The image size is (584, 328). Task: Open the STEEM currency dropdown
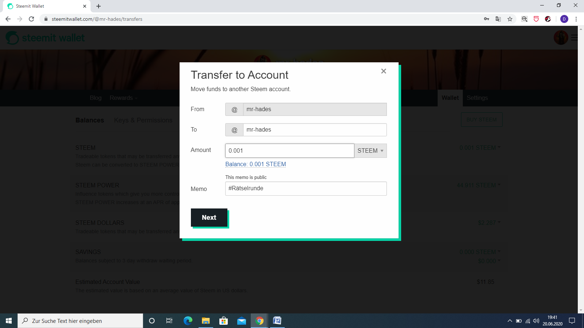pyautogui.click(x=370, y=151)
